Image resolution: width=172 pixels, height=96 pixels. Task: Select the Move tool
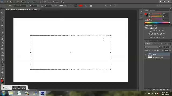point(2,13)
